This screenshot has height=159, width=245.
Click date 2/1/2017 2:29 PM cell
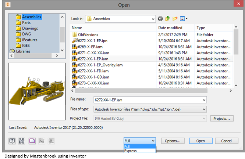click(173, 35)
